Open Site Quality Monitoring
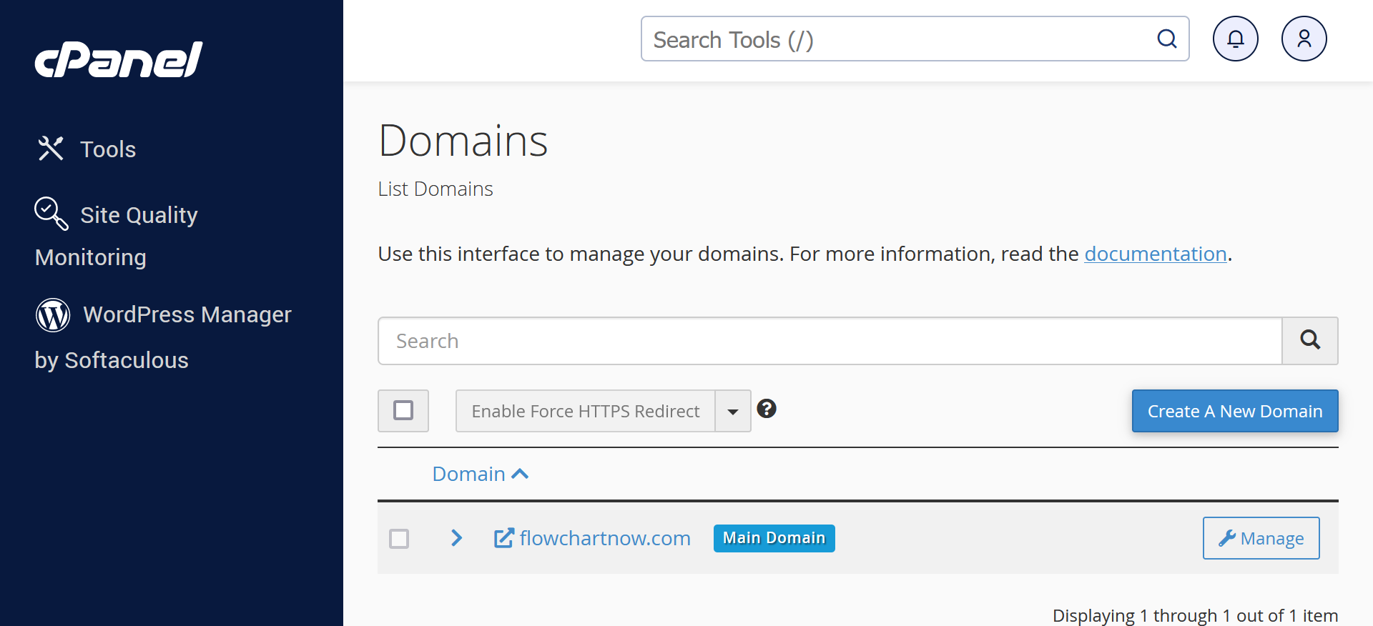Image resolution: width=1373 pixels, height=626 pixels. (x=117, y=235)
